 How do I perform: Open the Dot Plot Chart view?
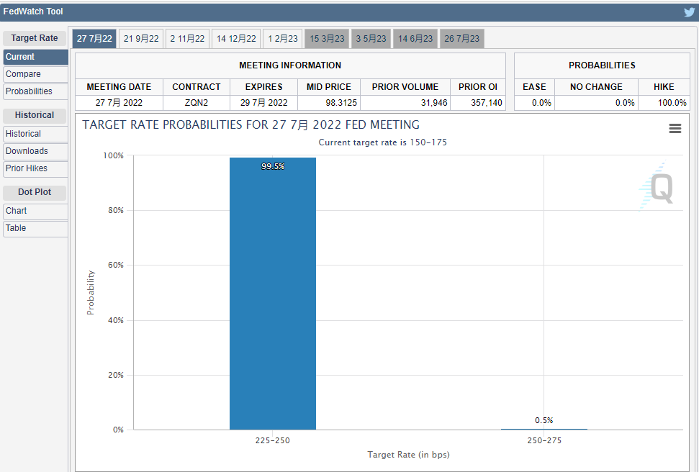35,211
